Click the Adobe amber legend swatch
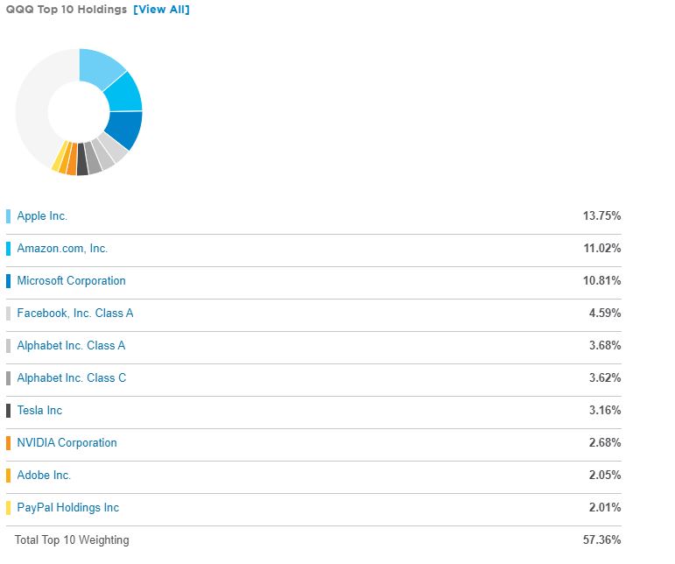 click(x=8, y=476)
